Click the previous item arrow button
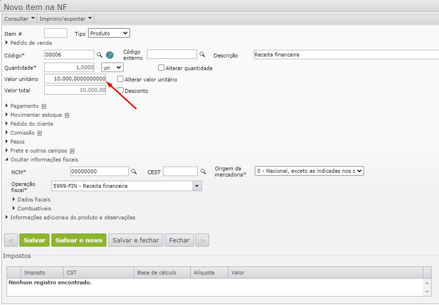The image size is (439, 305). [11, 240]
